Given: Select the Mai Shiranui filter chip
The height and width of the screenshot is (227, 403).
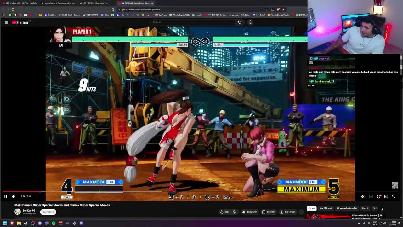Looking at the screenshot, I should tap(326, 208).
